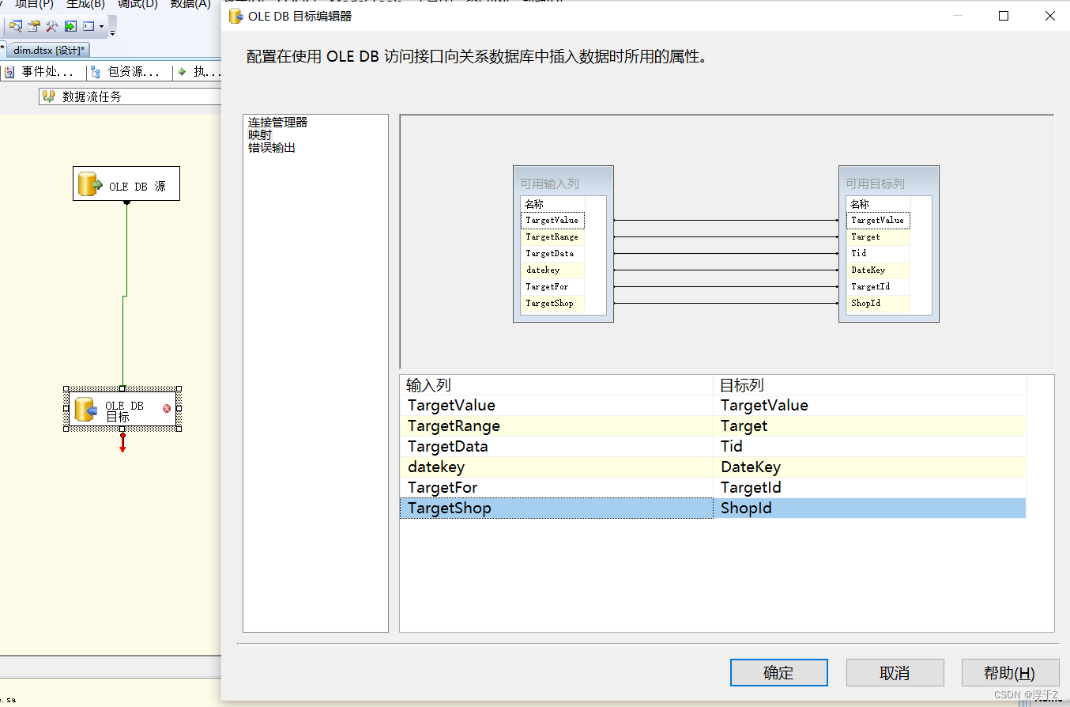Switch to the 执... designer tab

pyautogui.click(x=198, y=72)
